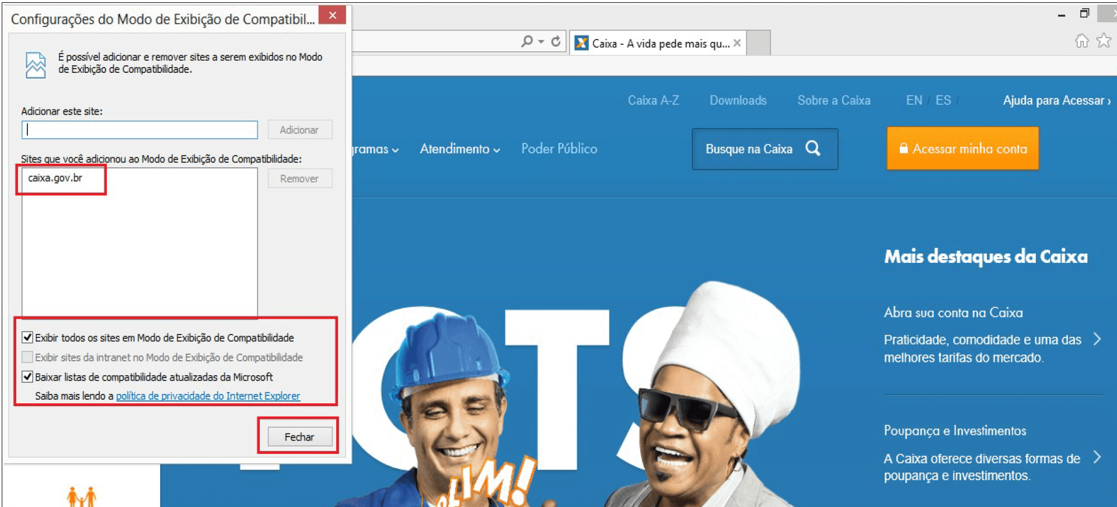Select caixa.gov.br in the sites list
Screen dimensions: 1117x507
55,178
